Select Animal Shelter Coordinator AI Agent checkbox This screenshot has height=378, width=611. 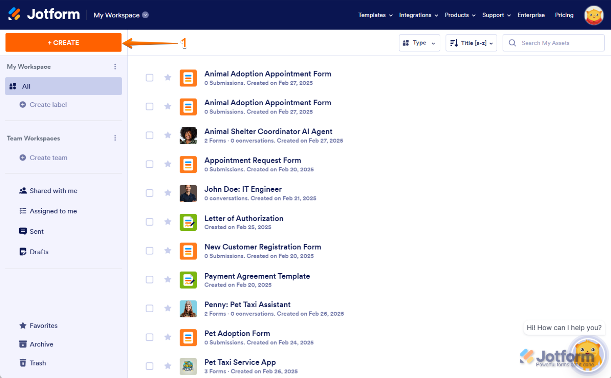[x=150, y=135]
